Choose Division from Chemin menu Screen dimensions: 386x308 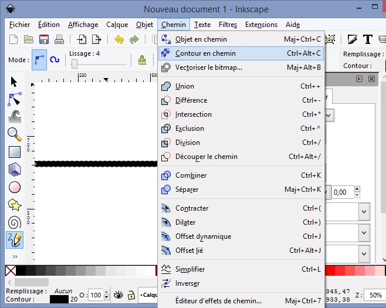coord(241,143)
